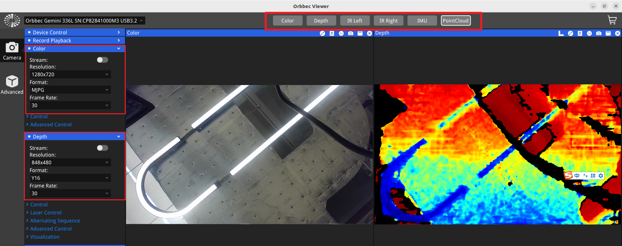Click the ruler measure icon in Depth view
The width and height of the screenshot is (622, 246).
pos(561,33)
